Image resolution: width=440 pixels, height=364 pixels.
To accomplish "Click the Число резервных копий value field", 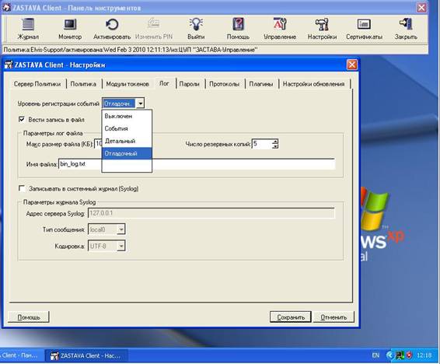I will (x=262, y=144).
